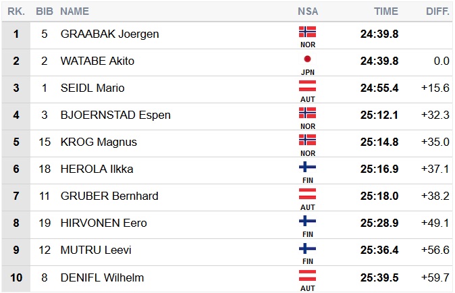Click the Finland flag beside MUTRU Leevi
Screen dimensions: 455x293
(x=307, y=248)
